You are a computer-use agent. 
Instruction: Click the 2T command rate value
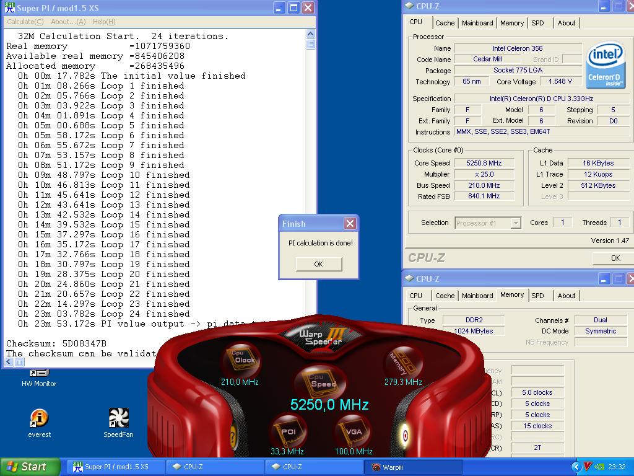[537, 447]
